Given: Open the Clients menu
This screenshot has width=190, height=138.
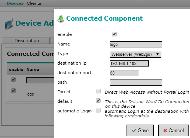Looking at the screenshot, I should click(x=34, y=3).
